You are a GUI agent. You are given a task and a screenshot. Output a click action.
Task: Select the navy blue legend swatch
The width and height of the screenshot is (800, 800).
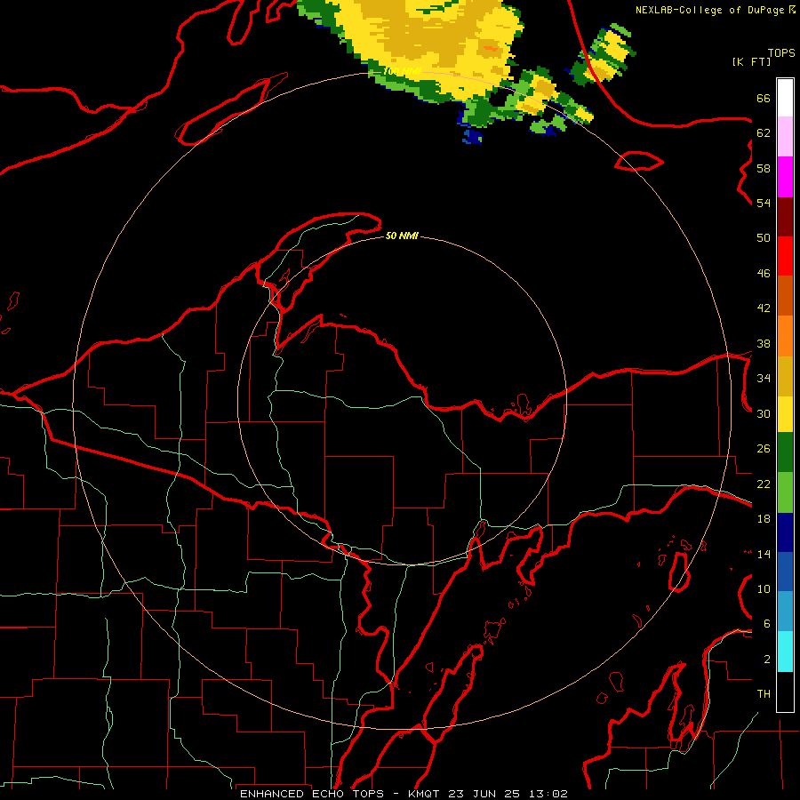coord(785,532)
